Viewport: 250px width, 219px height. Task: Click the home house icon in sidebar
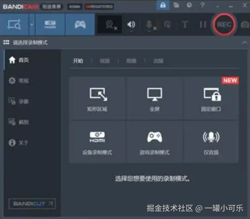(12, 60)
